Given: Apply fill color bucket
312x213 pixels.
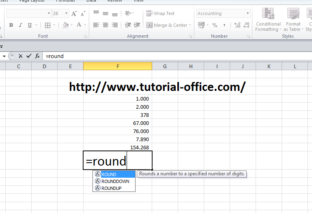Looking at the screenshot, I should point(65,25).
